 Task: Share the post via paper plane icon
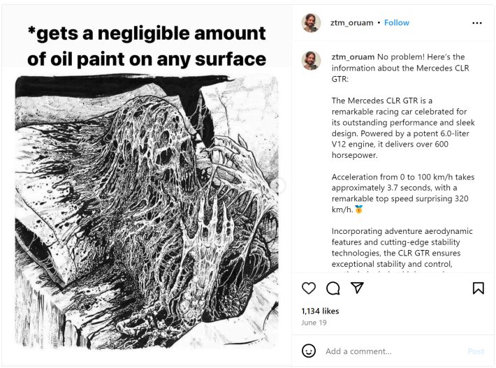coord(357,288)
